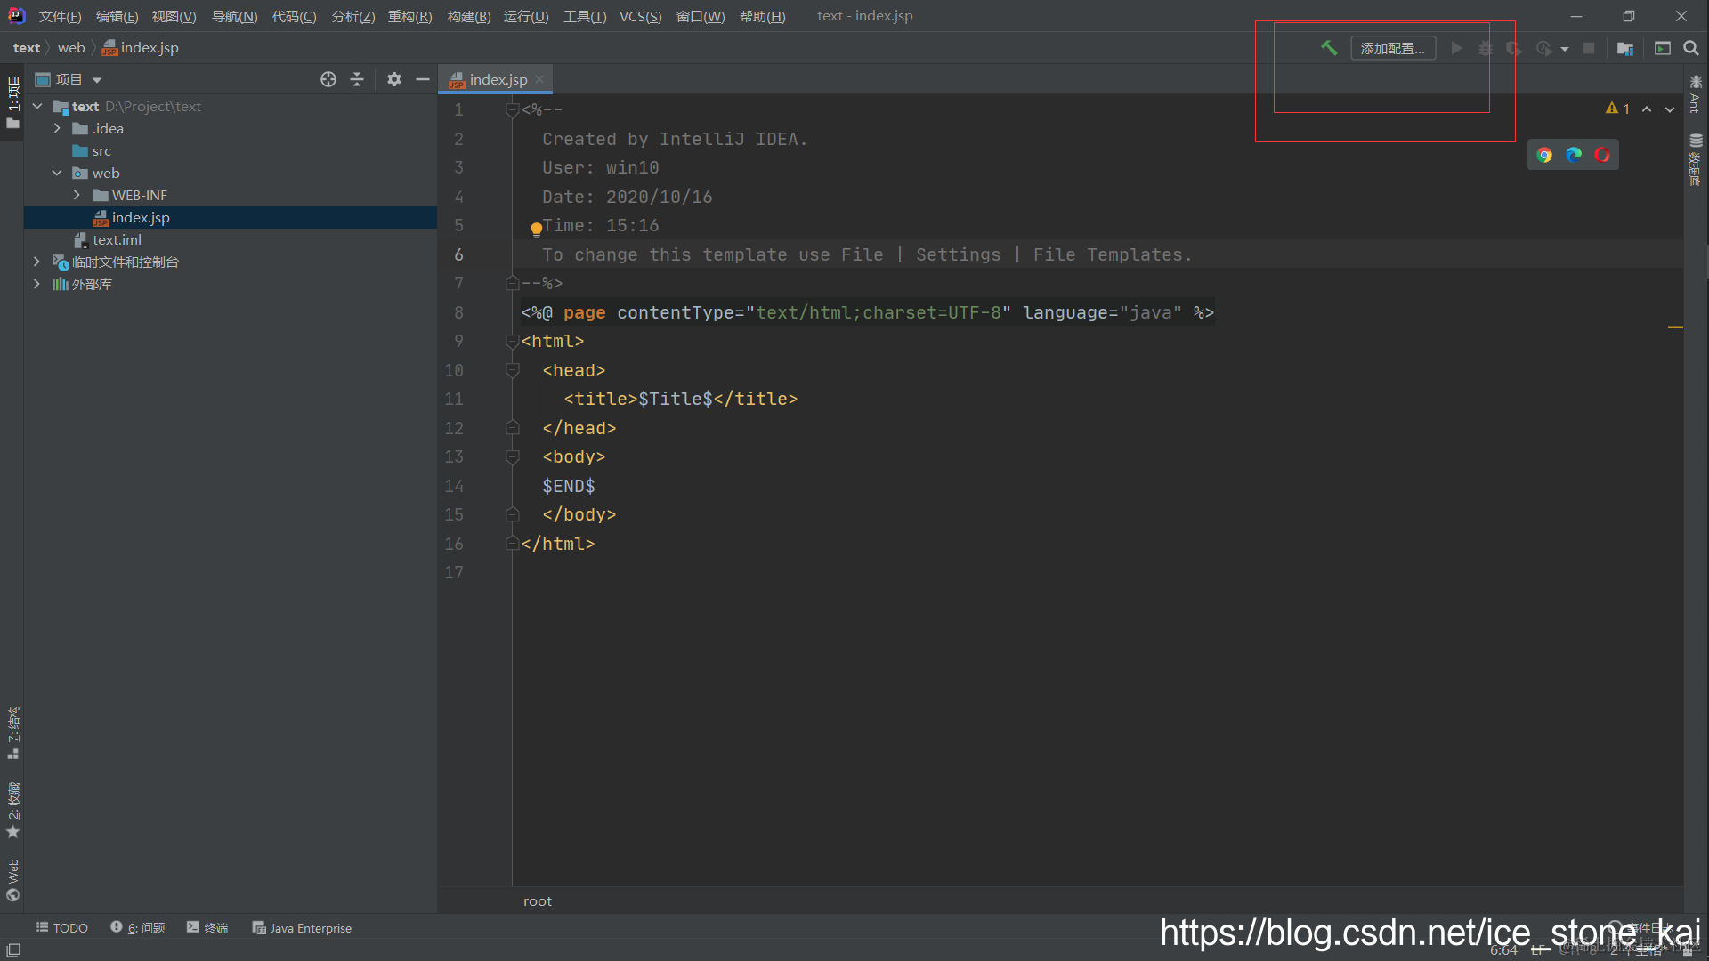Close the index.jsp editor tab
Screen dimensions: 1709x961
(540, 79)
